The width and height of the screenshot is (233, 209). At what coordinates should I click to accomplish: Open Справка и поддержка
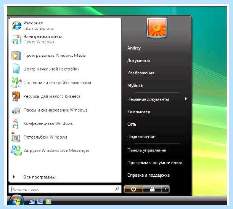pos(148,175)
